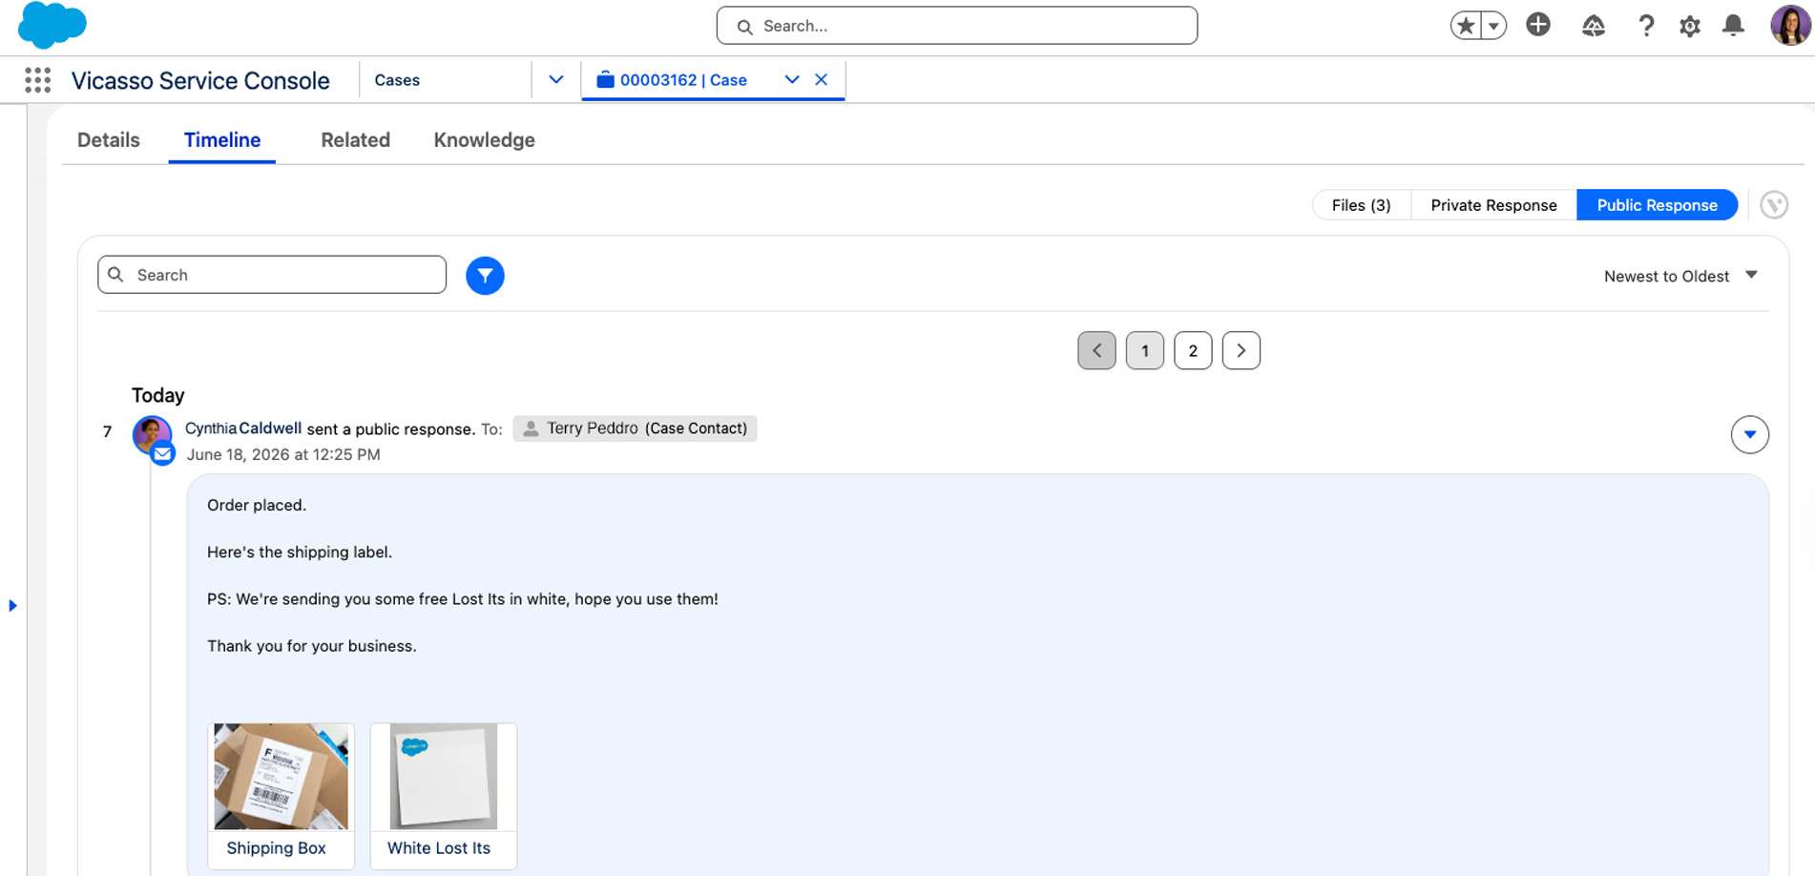Select timeline page 2
Viewport: 1815px width, 876px height.
[x=1193, y=350]
